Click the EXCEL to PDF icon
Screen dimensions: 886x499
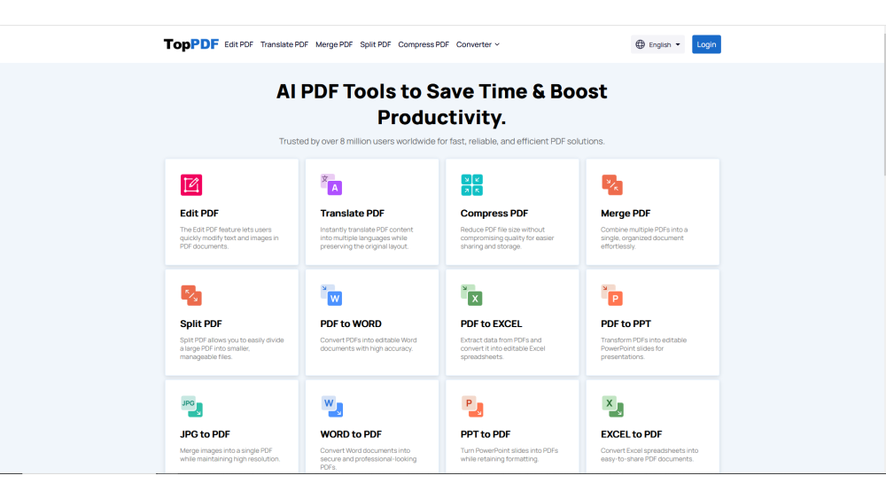612,406
